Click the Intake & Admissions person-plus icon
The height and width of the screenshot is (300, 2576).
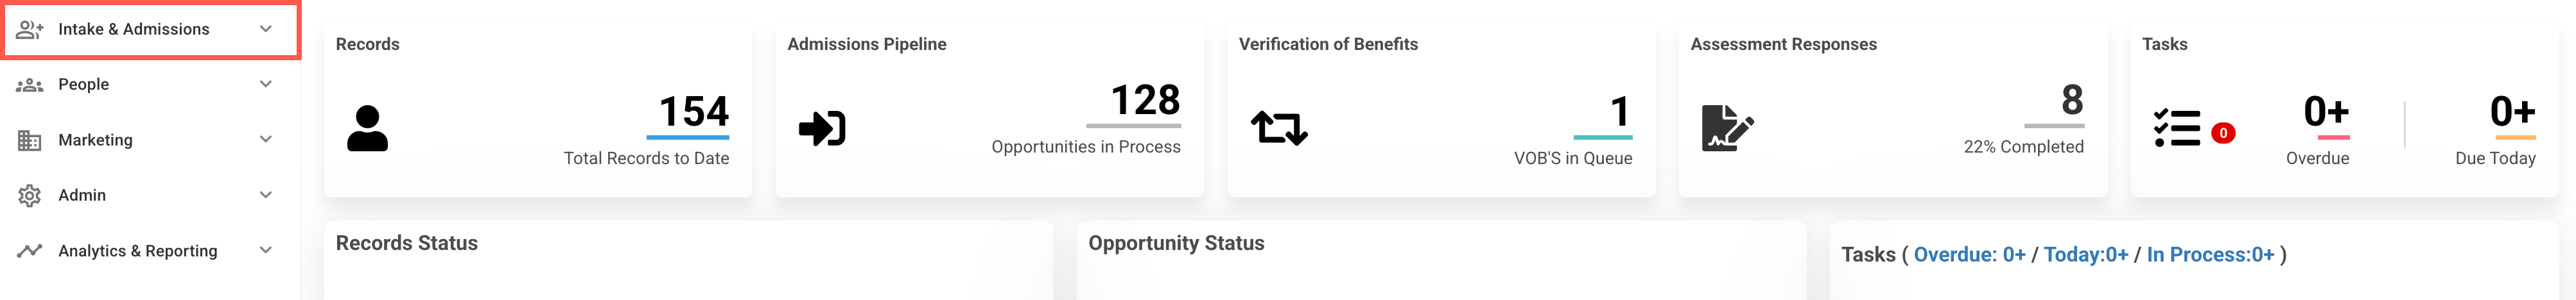pos(30,30)
